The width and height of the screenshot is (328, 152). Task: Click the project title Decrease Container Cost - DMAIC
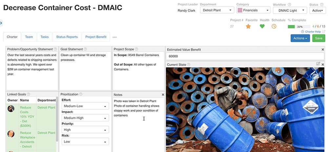63,8
